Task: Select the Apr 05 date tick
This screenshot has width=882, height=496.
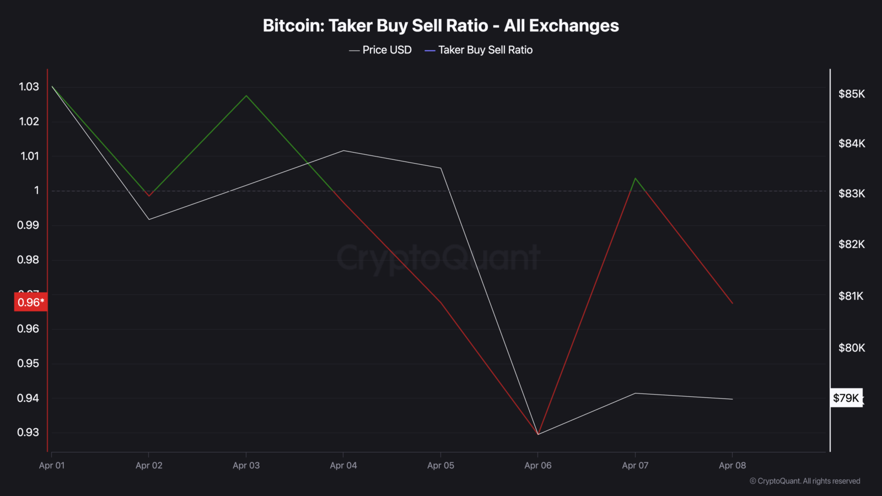Action: [440, 465]
